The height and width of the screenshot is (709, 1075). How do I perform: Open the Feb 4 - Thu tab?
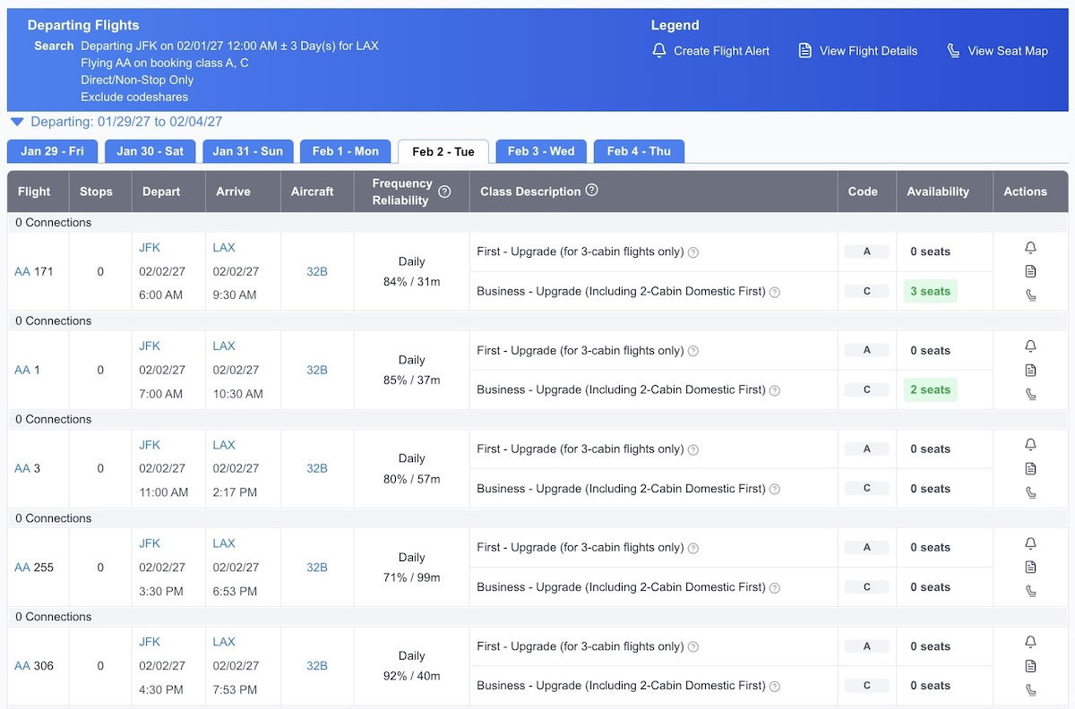pos(638,151)
